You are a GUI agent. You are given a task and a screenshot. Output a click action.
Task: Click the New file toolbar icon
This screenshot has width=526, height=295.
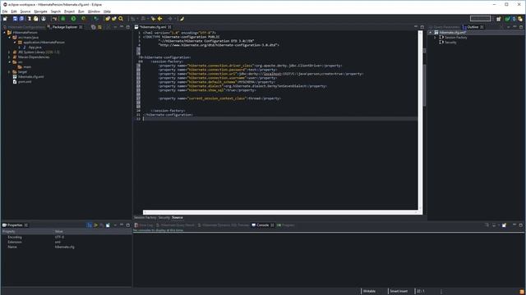(x=5, y=19)
